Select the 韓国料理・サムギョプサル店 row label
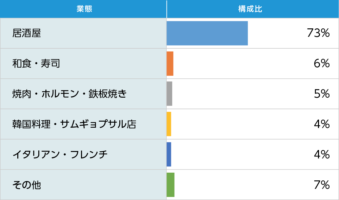This screenshot has height=200, width=339. [74, 124]
